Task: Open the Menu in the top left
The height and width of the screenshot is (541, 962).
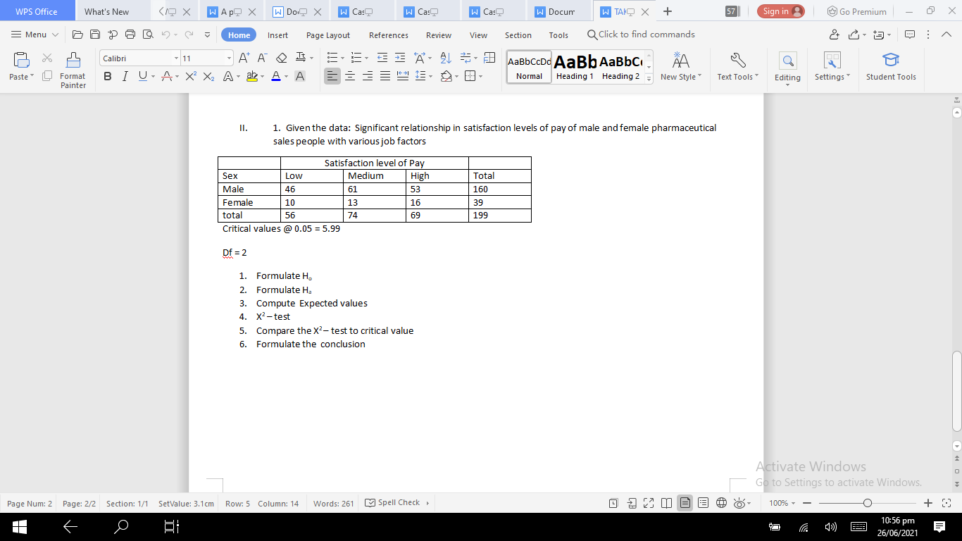Action: (x=33, y=35)
